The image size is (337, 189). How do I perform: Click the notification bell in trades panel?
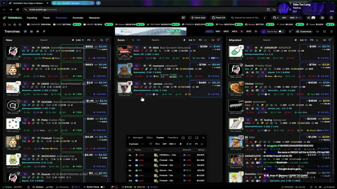point(183,138)
